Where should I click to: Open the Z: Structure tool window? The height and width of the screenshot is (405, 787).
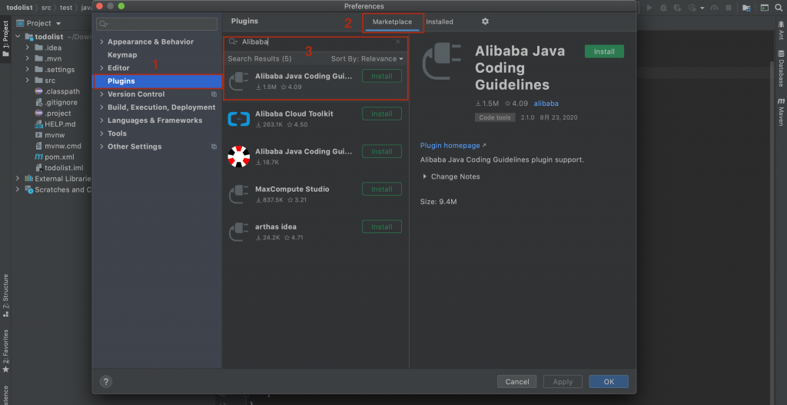[x=5, y=296]
